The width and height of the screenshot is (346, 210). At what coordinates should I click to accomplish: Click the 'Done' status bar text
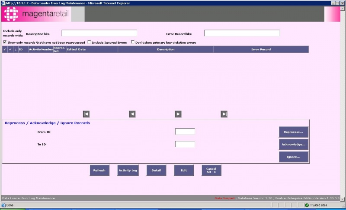coord(10,205)
